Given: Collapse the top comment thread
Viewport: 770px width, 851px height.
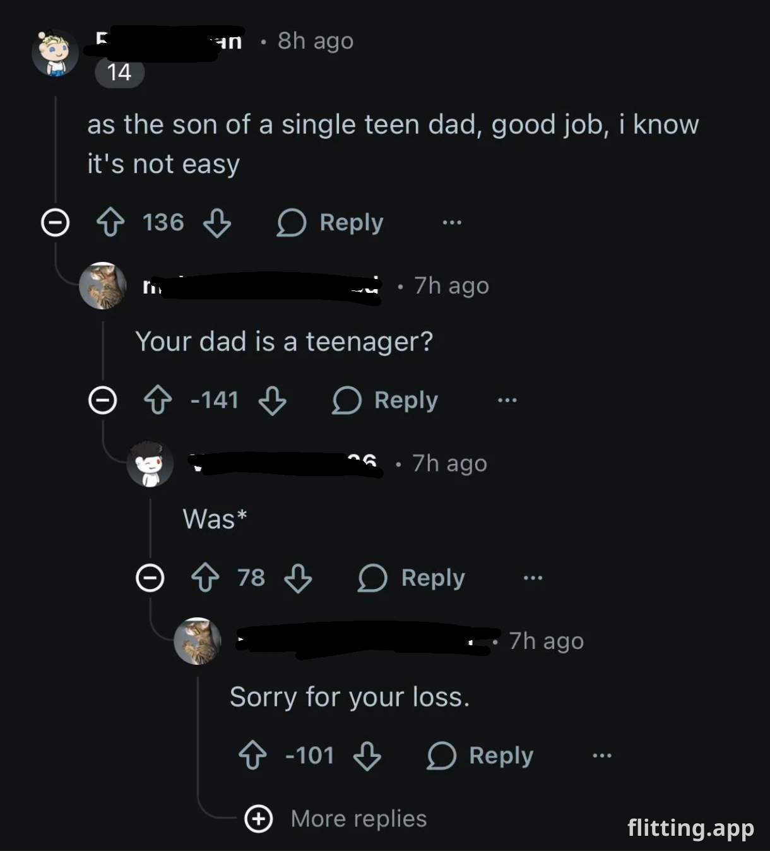Looking at the screenshot, I should tap(56, 222).
